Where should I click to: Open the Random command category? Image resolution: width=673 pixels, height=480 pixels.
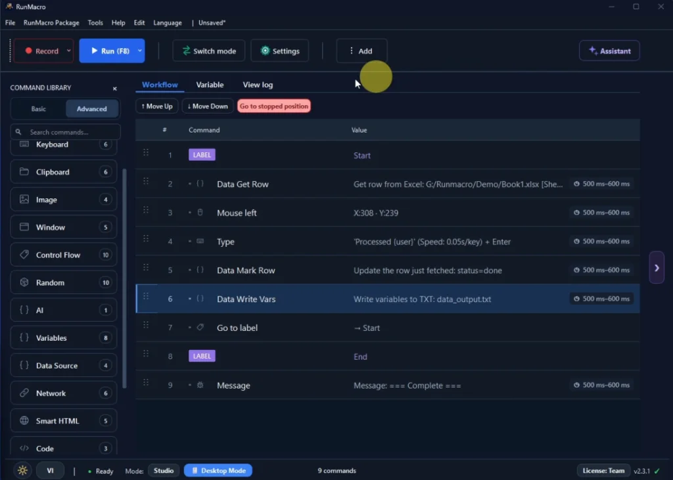(64, 282)
